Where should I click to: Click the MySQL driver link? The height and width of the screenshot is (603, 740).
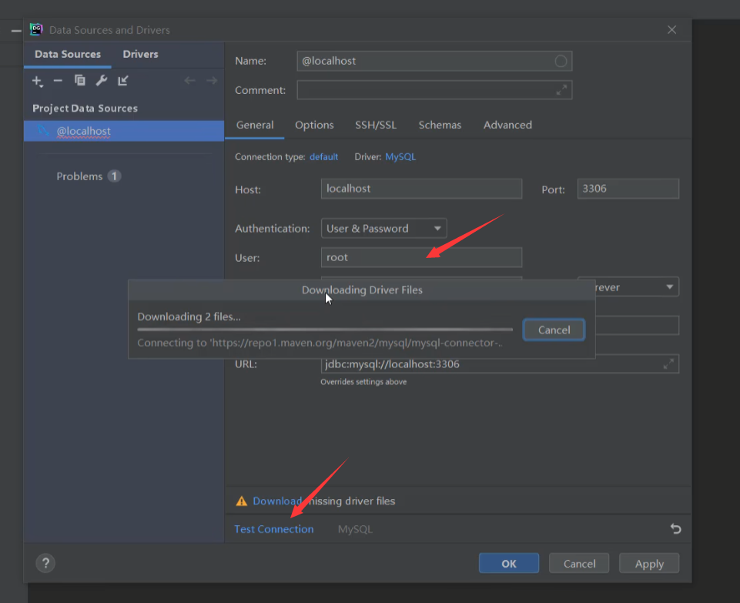pos(400,156)
